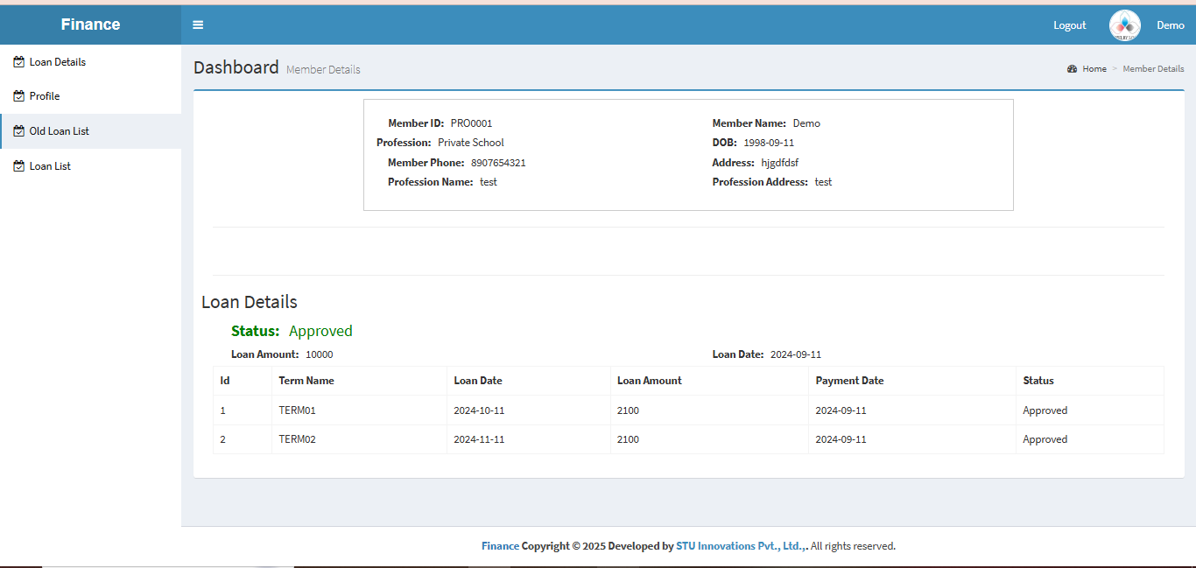1196x568 pixels.
Task: Click the Loan List sidebar icon
Action: [x=19, y=166]
